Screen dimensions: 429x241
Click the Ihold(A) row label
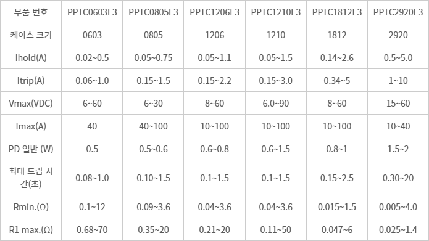(31, 58)
